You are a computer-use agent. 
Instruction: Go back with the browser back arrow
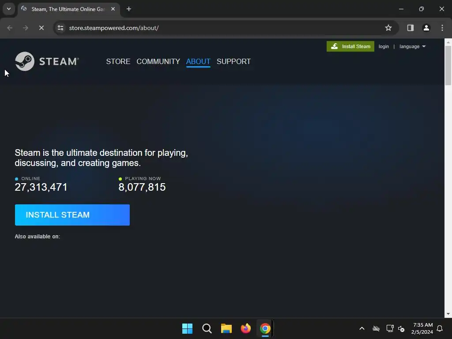10,28
